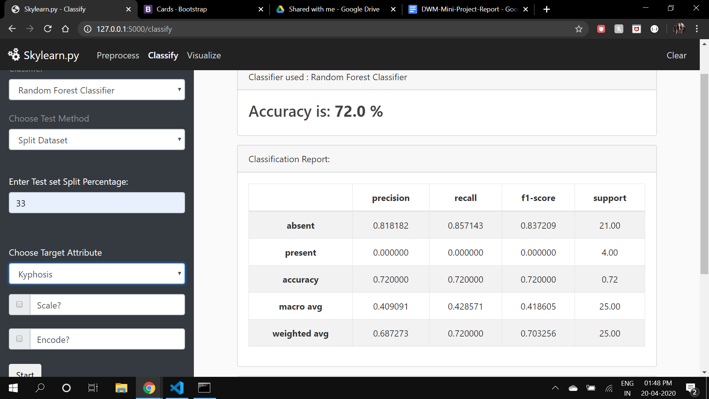The width and height of the screenshot is (709, 399).
Task: Toggle the Encode? checkbox
Action: click(x=20, y=339)
